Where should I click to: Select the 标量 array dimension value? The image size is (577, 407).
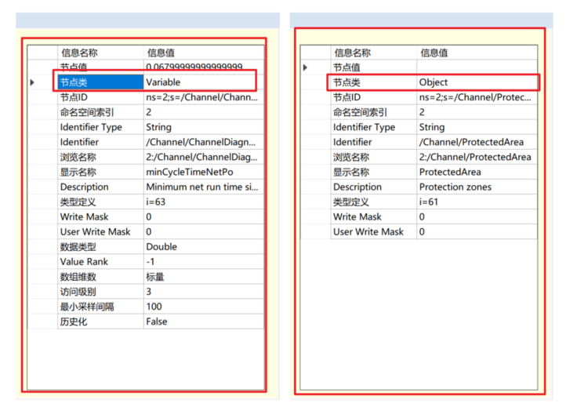point(155,277)
